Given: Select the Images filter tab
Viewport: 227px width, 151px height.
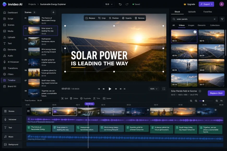Looking at the screenshot, I should 191,25.
